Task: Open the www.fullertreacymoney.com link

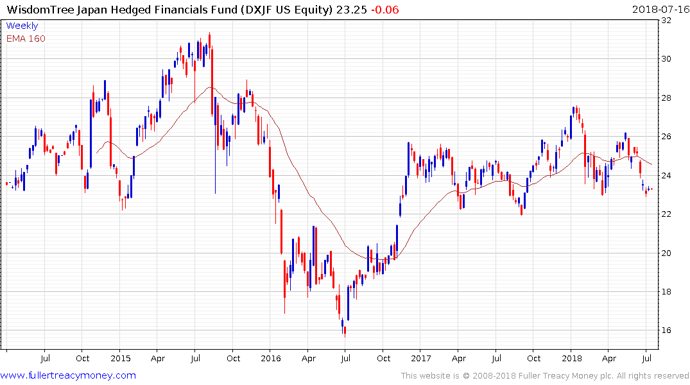Action: pos(68,375)
